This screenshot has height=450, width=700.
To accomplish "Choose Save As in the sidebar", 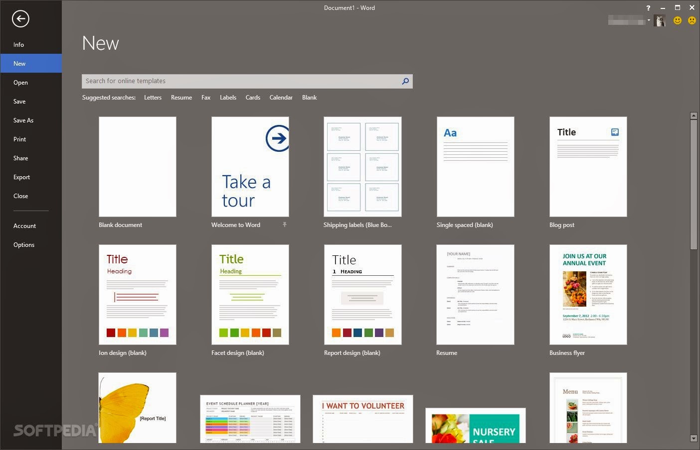I will [31, 120].
